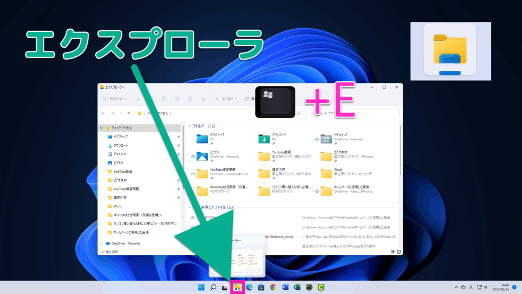Screen dimensions: 522x294
Task: Switch to details list view in status bar
Action: click(x=393, y=252)
